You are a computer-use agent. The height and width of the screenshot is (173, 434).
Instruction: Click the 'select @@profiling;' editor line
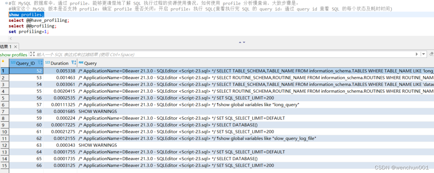(x=32, y=26)
